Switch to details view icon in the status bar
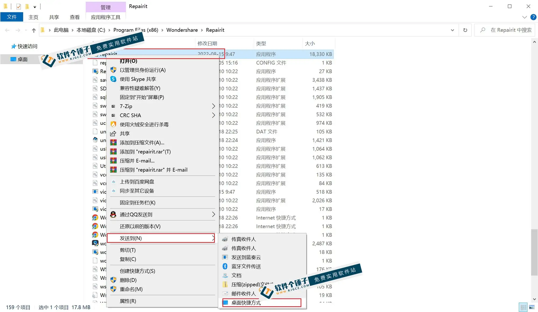The image size is (538, 312). pyautogui.click(x=523, y=307)
